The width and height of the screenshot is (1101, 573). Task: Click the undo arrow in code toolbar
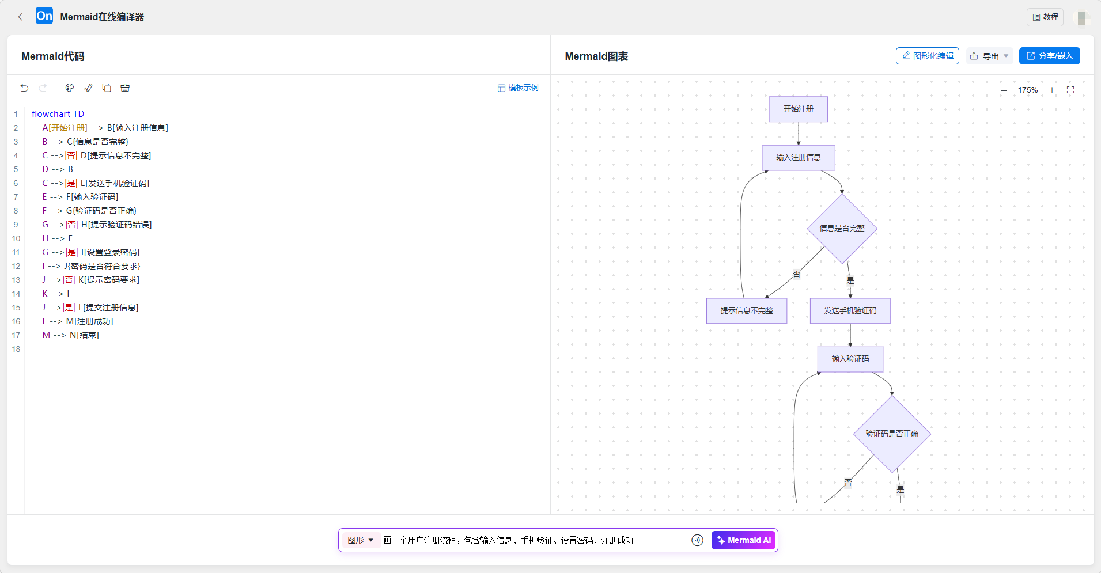(x=24, y=88)
